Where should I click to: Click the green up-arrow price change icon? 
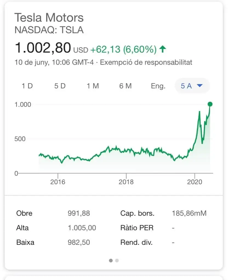click(163, 49)
